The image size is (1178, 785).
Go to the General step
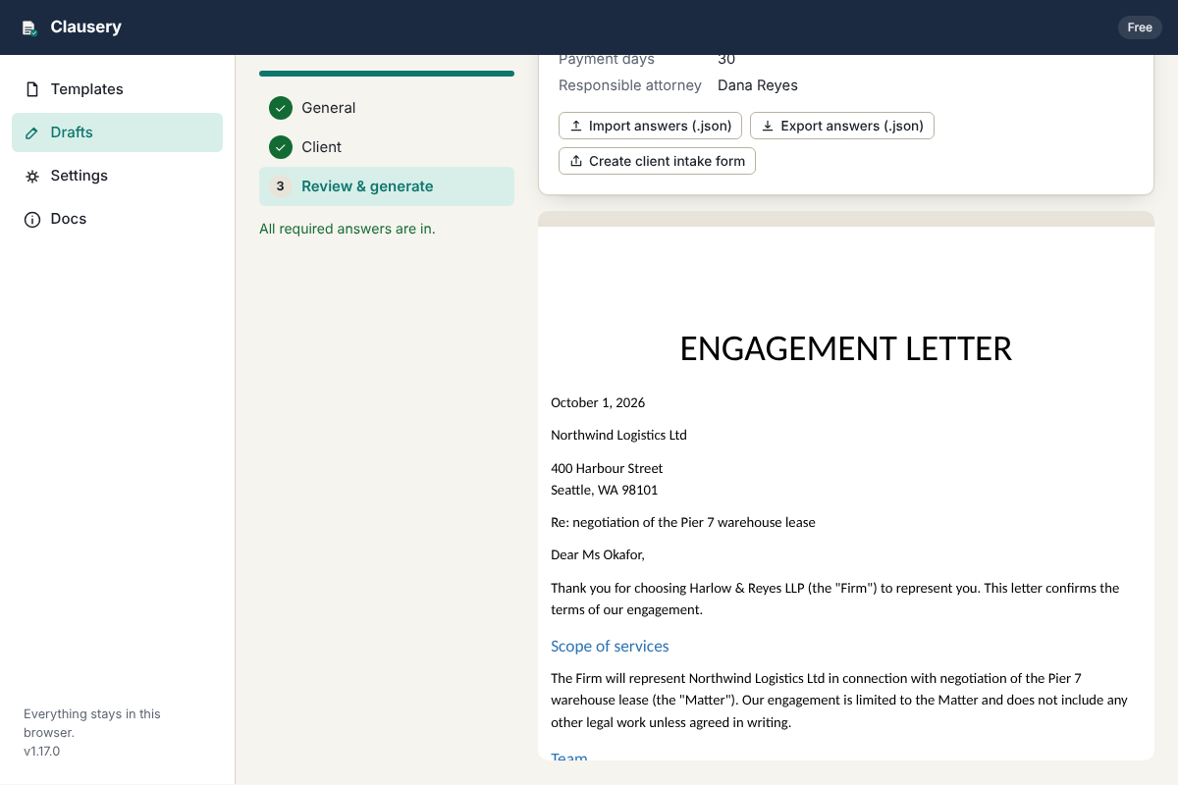(387, 108)
